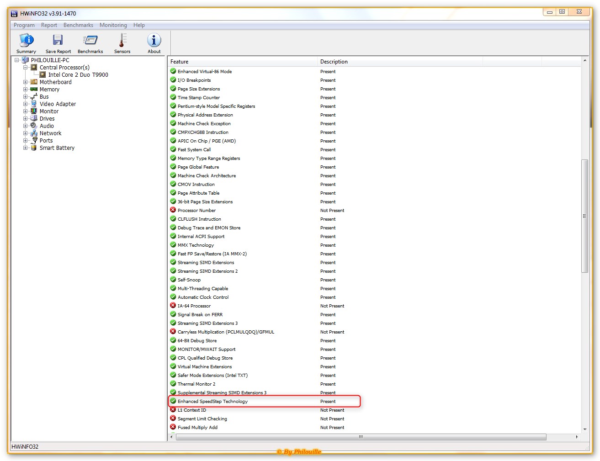Click red cross icon beside Processor Number
The image size is (600, 461).
coord(173,210)
